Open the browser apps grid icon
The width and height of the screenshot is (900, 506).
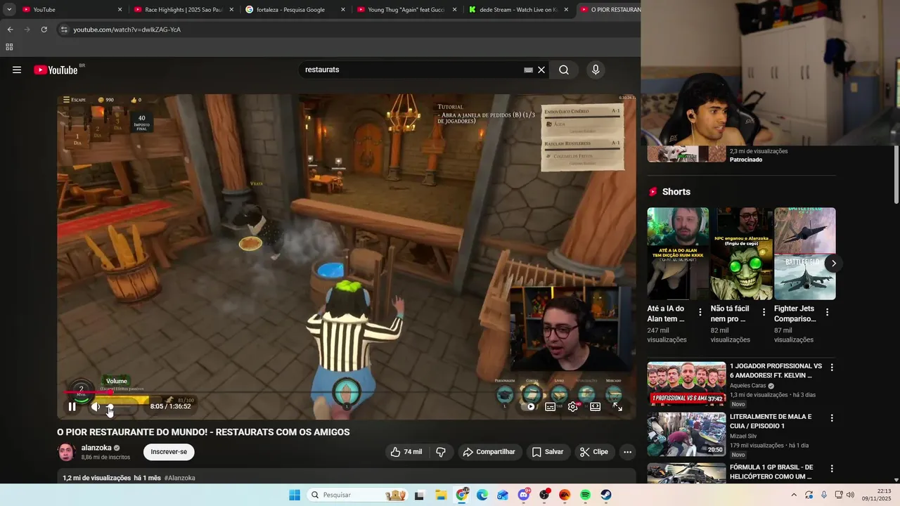click(9, 47)
